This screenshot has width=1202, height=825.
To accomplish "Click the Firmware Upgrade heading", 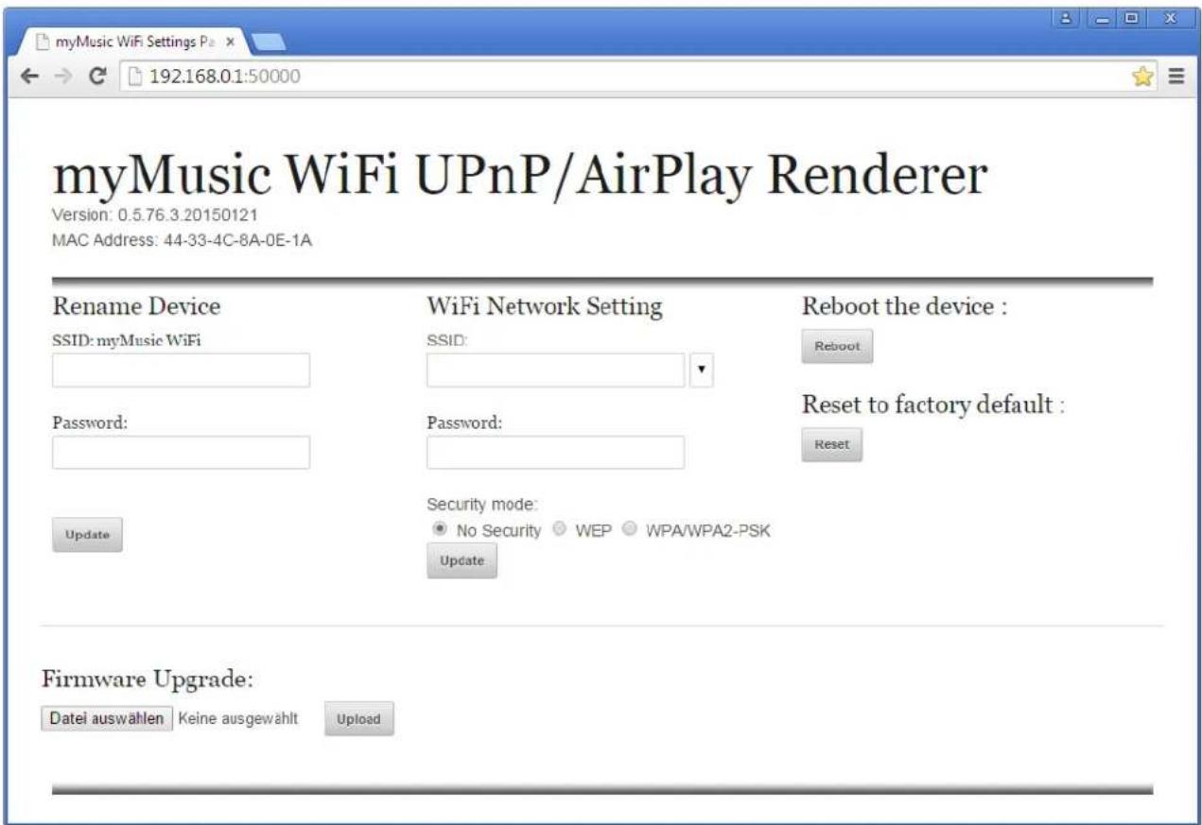I will [x=149, y=680].
